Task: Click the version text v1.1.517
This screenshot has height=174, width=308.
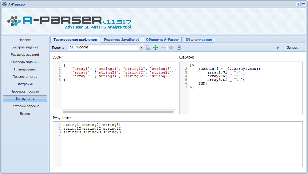Action: click(x=117, y=22)
